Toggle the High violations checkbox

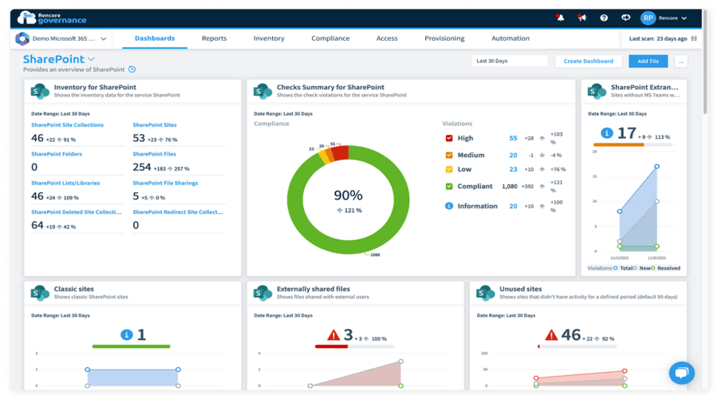pos(449,138)
